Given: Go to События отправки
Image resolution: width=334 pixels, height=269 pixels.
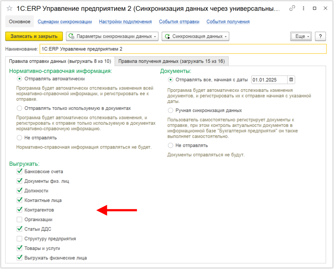Looking at the screenshot, I should click(179, 22).
